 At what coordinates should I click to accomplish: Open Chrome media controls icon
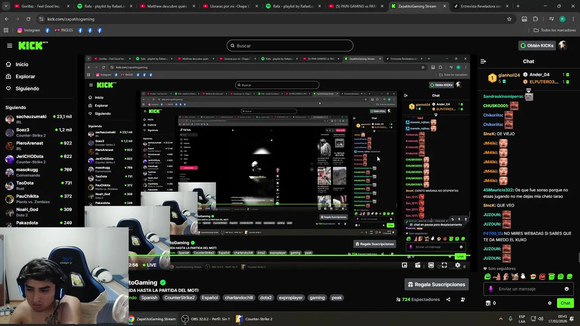551,19
